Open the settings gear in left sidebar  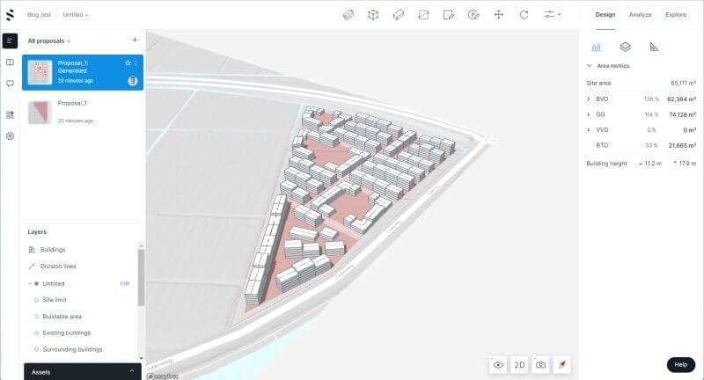(x=10, y=136)
